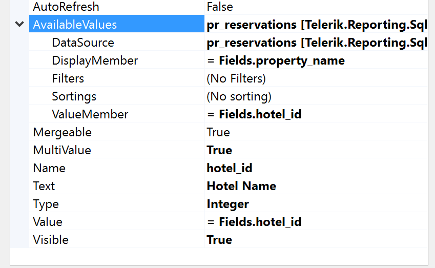This screenshot has width=435, height=268.
Task: Select the DataSource sub-property
Action: click(x=83, y=43)
